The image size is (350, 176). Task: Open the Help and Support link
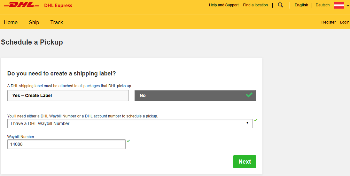click(224, 5)
